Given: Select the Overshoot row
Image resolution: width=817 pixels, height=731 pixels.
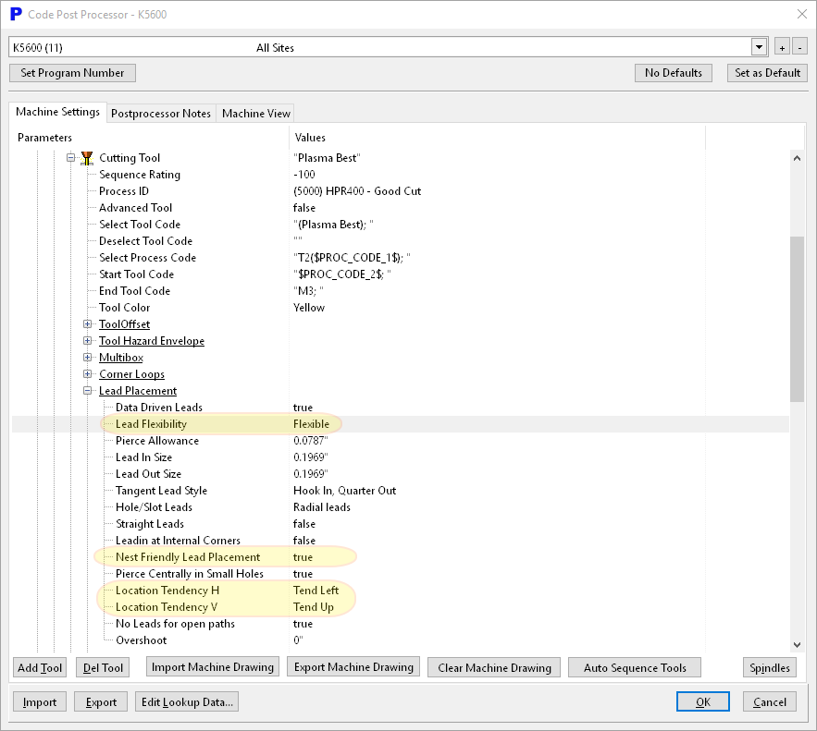Looking at the screenshot, I should coord(400,640).
